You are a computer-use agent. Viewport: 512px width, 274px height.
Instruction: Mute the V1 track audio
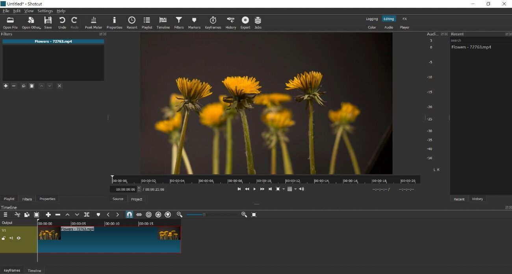(11, 238)
